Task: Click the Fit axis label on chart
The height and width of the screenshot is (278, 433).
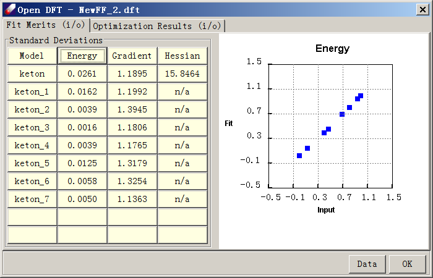Action: tap(229, 124)
